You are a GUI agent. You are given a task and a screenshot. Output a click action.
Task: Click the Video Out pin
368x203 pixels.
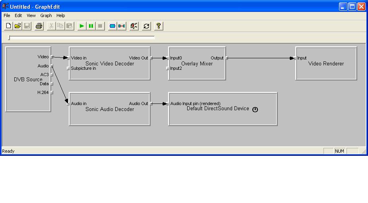tap(151, 58)
